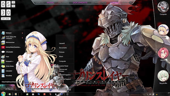
Task: Select Control Panel in Start menu
Action: [63, 66]
